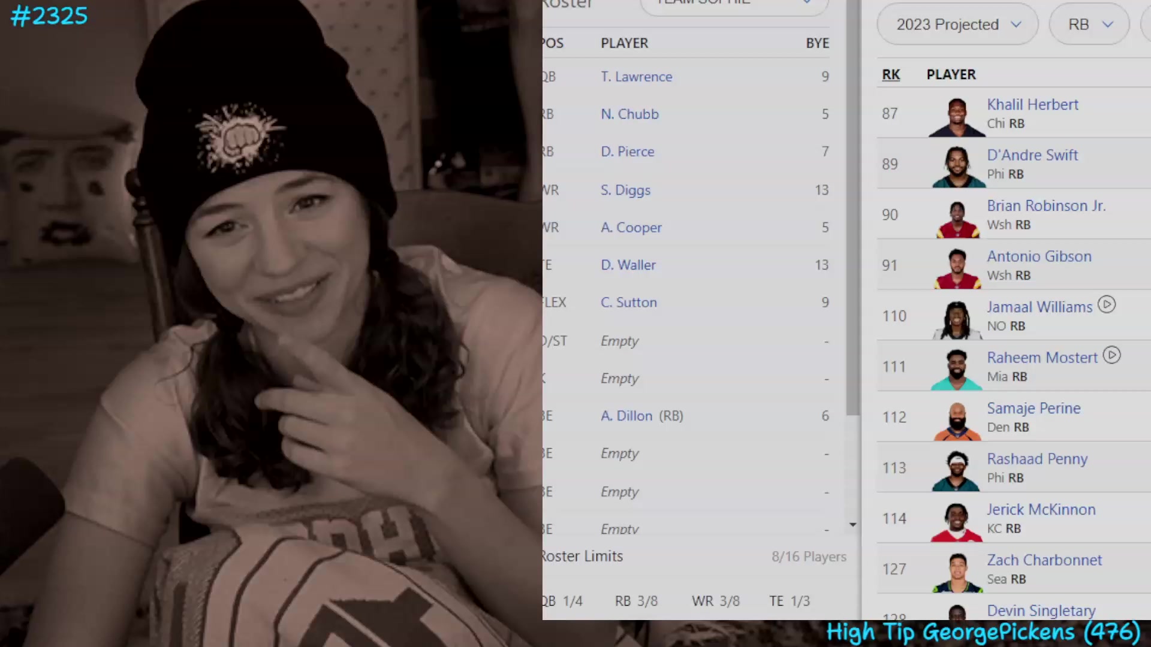
Task: Click the BYE column header
Action: tap(818, 43)
